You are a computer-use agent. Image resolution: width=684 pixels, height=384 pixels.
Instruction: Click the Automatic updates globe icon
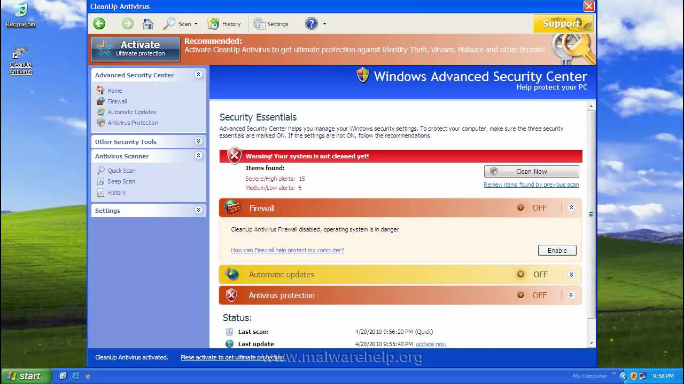point(232,274)
